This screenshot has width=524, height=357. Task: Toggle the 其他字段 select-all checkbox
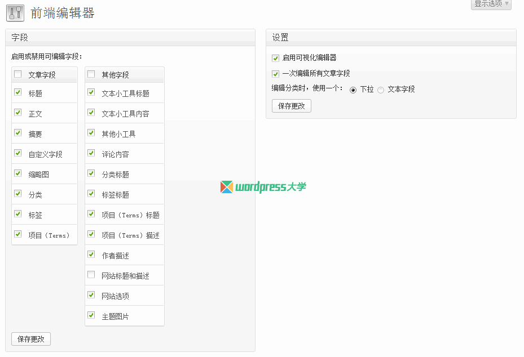click(91, 74)
